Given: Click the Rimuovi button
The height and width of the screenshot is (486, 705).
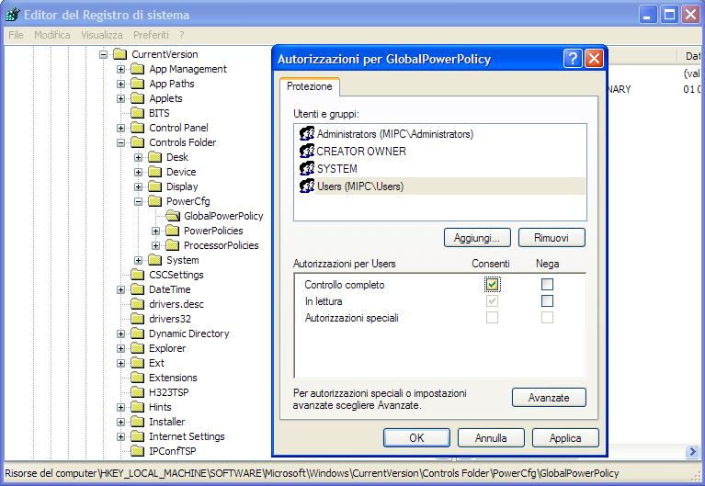Looking at the screenshot, I should point(551,237).
